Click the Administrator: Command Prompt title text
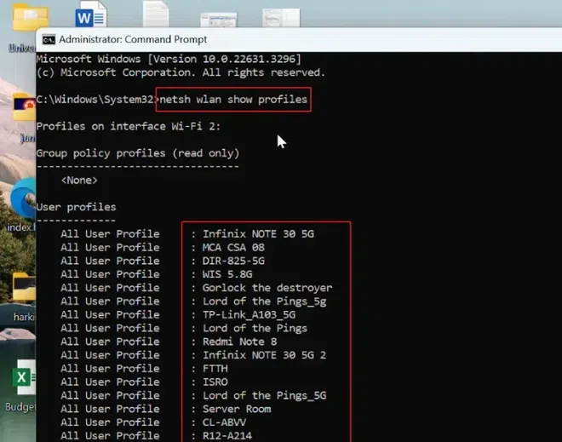Viewport: 562px width, 442px height. click(133, 39)
